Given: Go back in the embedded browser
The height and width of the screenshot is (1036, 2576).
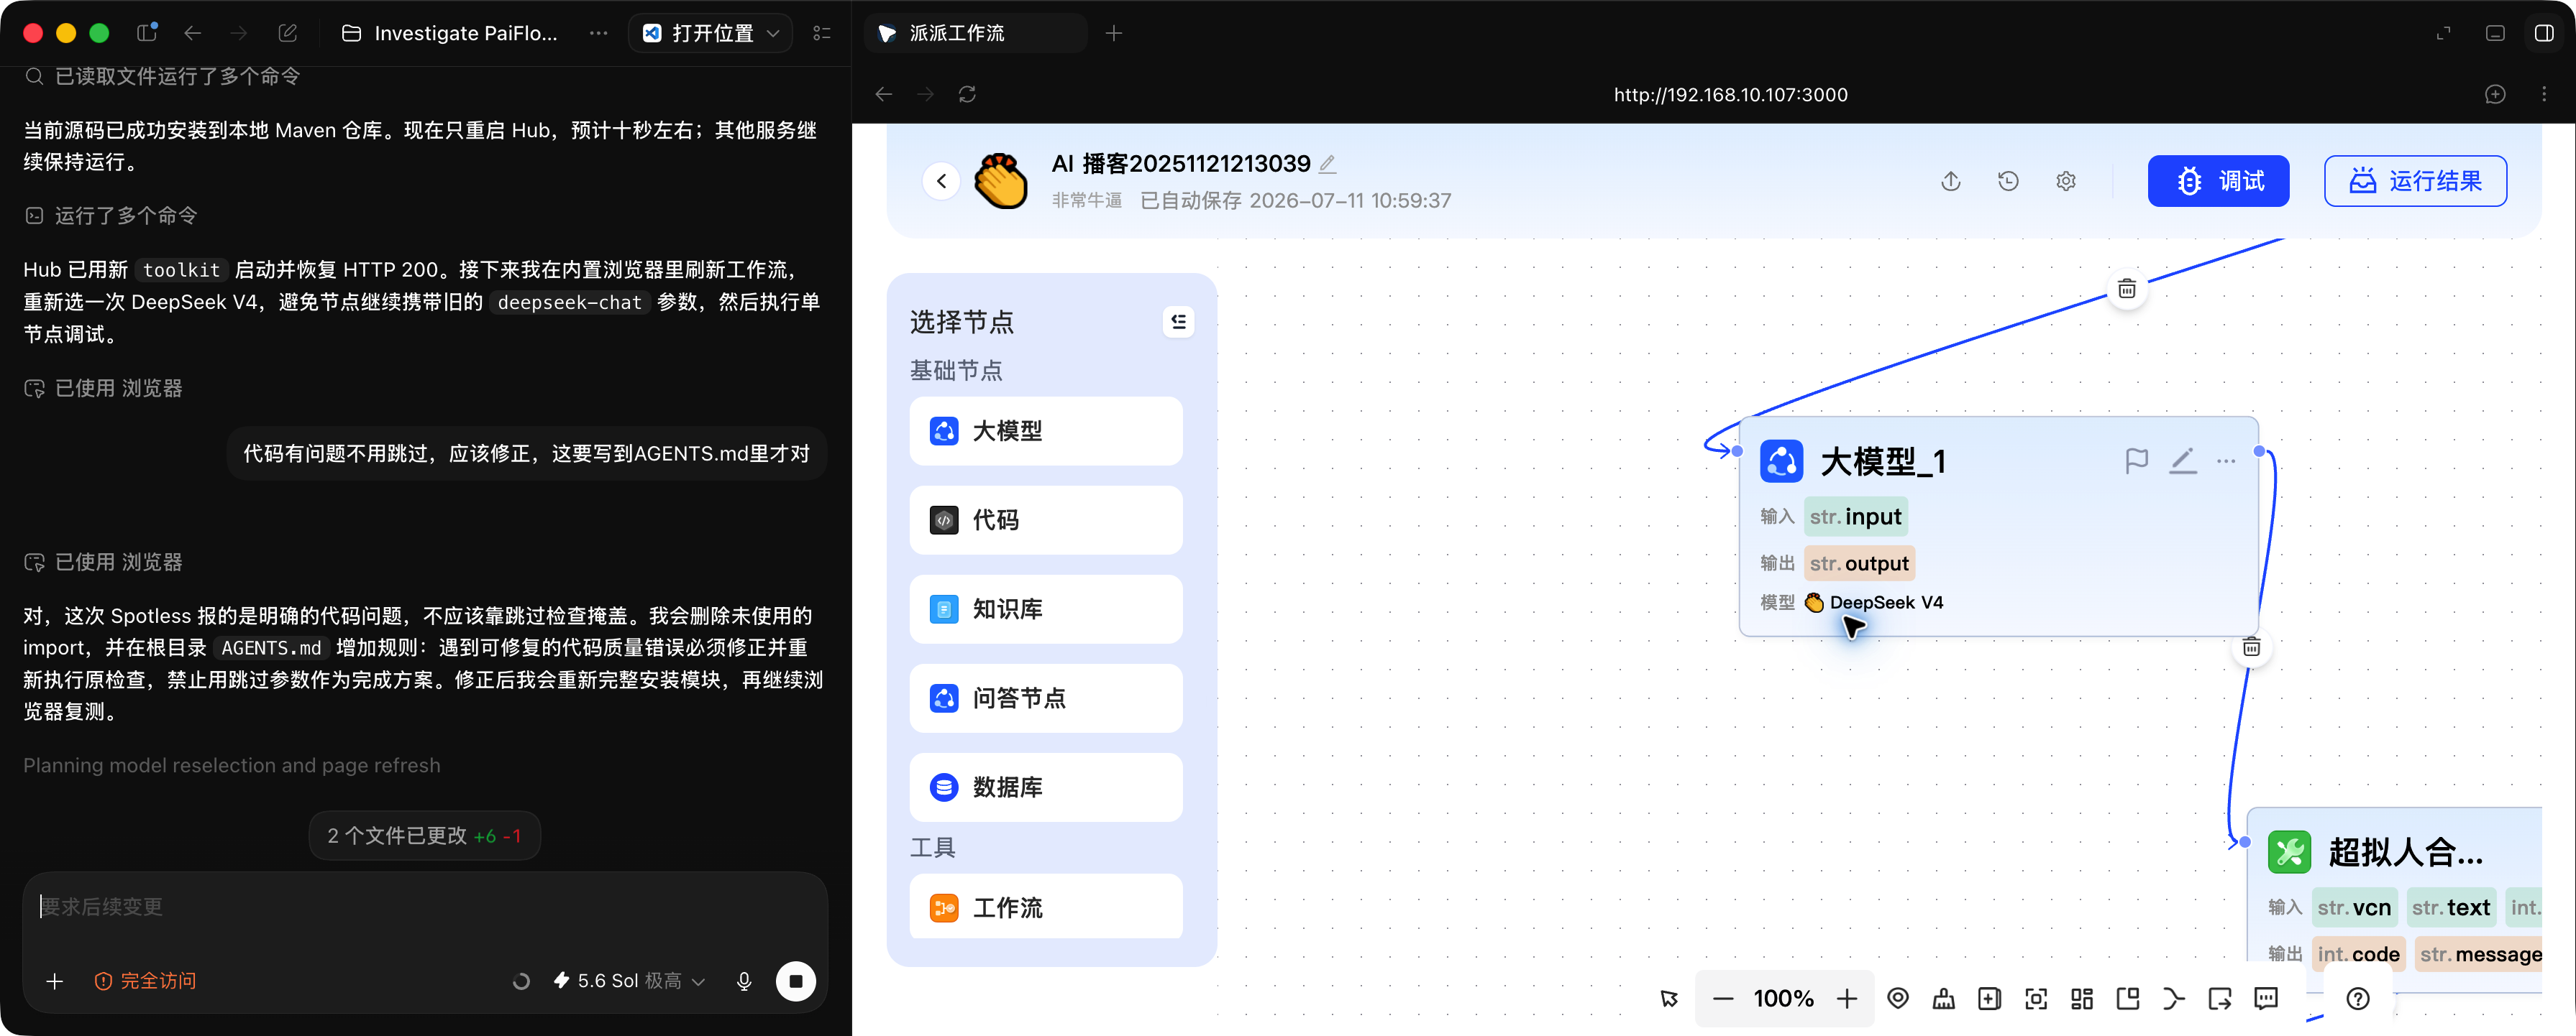Looking at the screenshot, I should (884, 94).
